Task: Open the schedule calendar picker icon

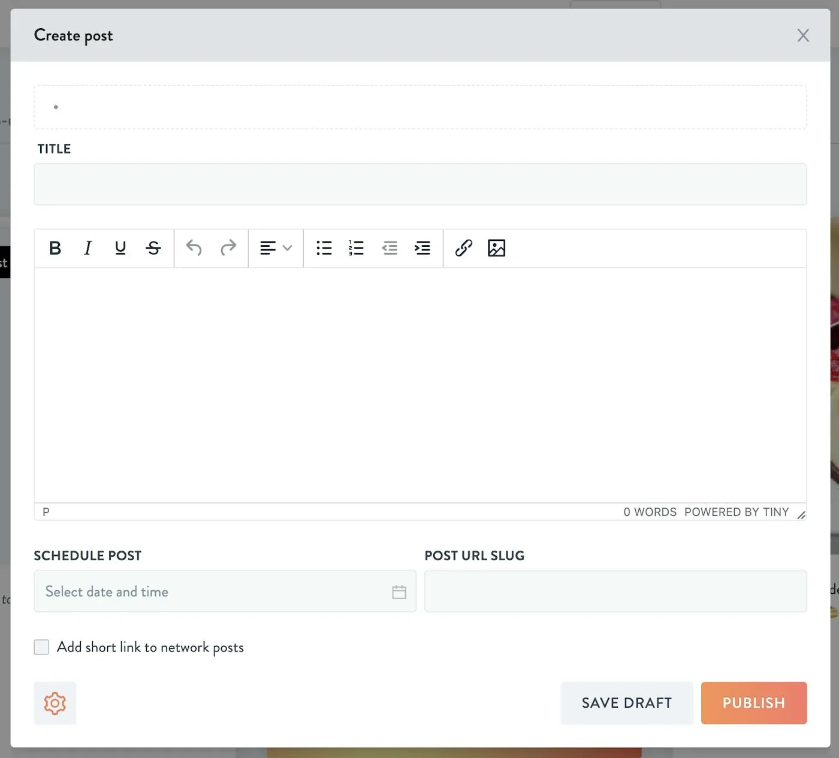Action: pos(399,592)
